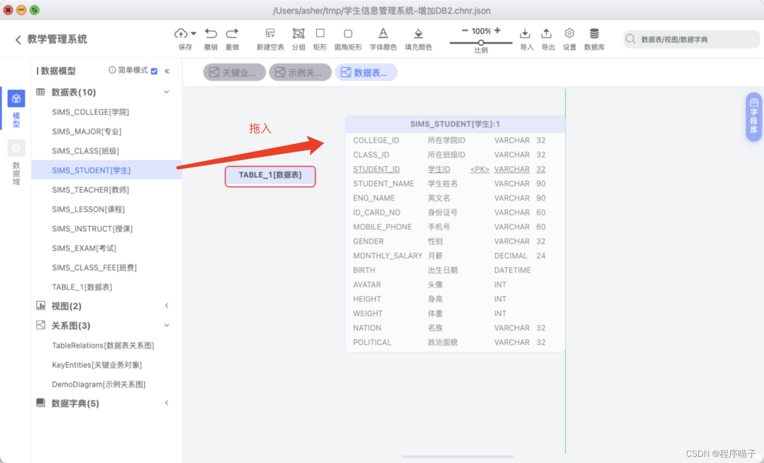764x463 pixels.
Task: Adjust the zoom scale slider
Action: [x=481, y=43]
